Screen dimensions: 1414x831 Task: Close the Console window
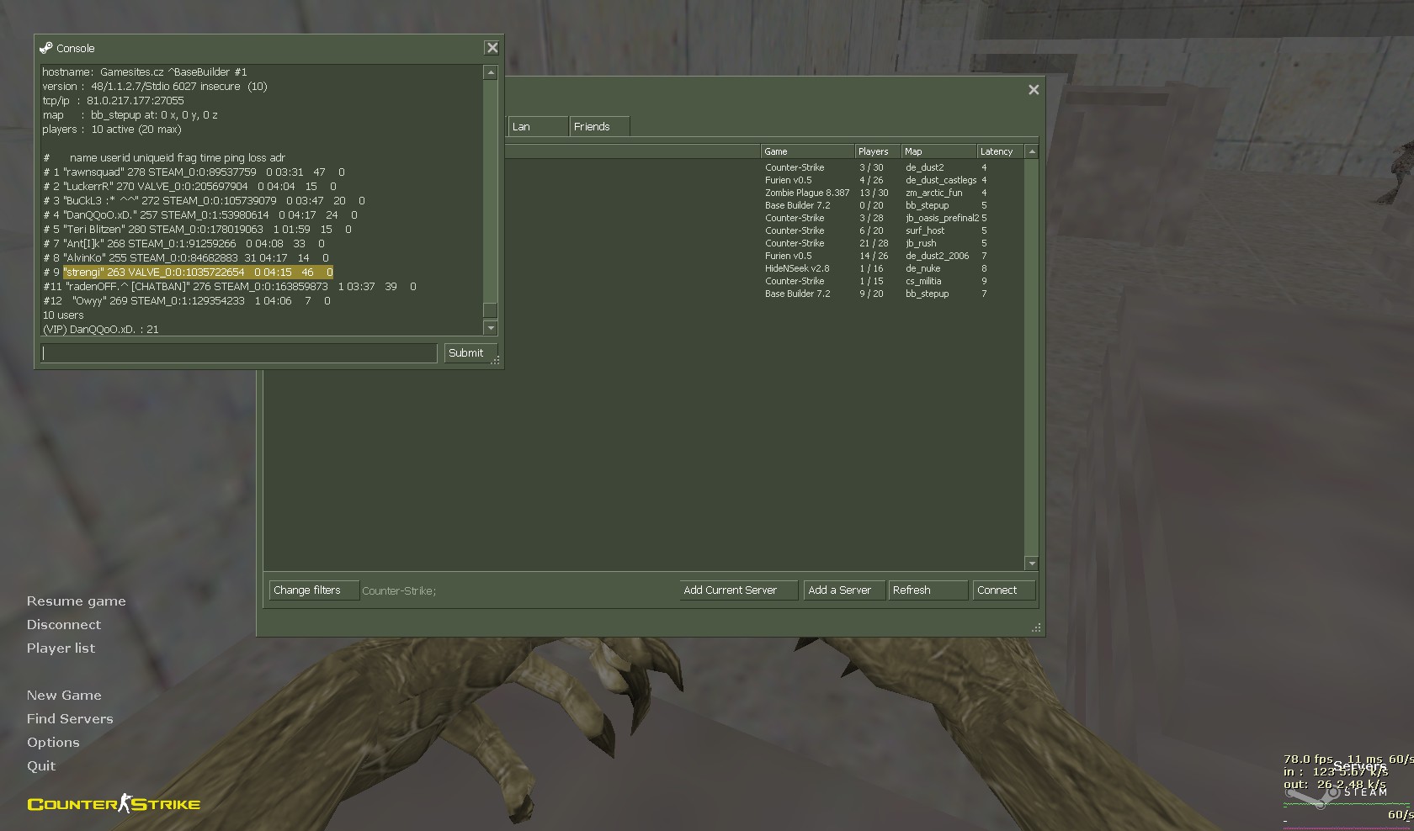[492, 48]
